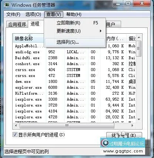
Task: Click the 32,408 K memory value
Action: (115, 87)
